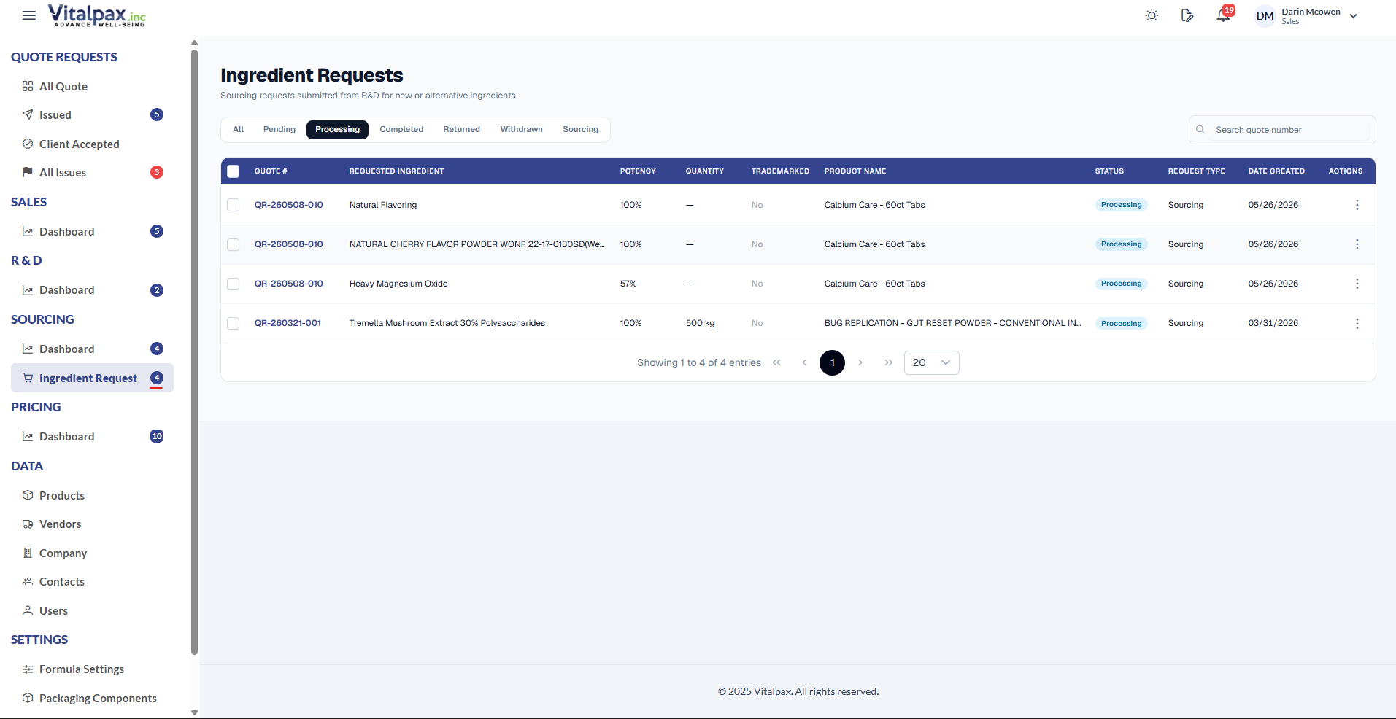Click sidebar scroll-down arrow
This screenshot has width=1396, height=719.
[x=194, y=712]
